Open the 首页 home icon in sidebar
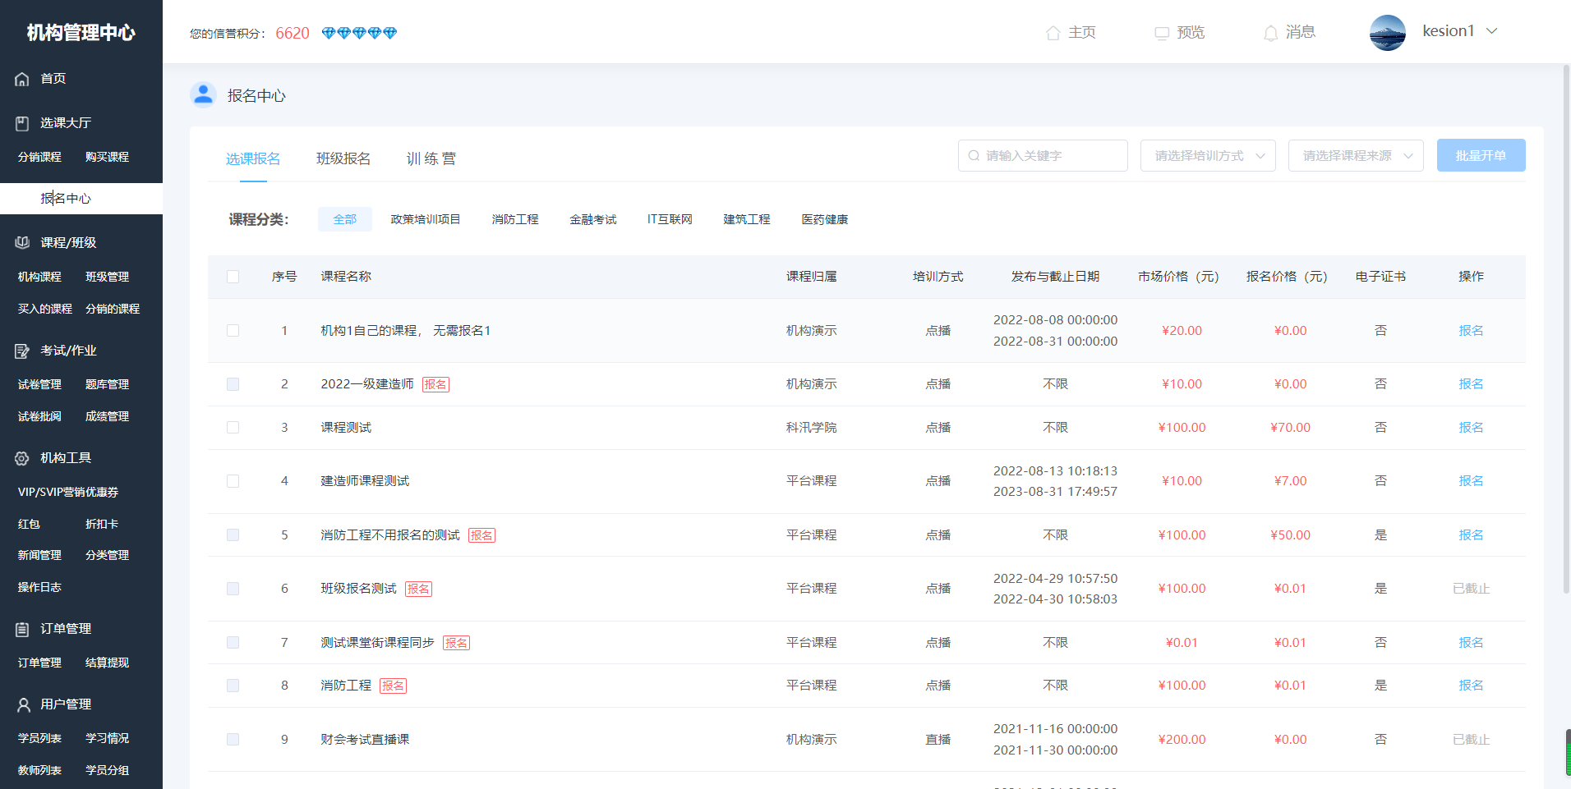1571x789 pixels. click(21, 79)
